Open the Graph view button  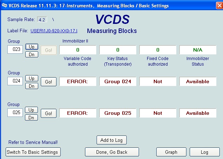click(x=171, y=152)
